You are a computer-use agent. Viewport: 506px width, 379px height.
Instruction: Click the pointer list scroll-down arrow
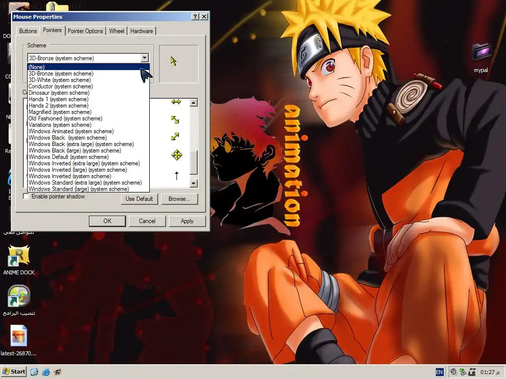tap(194, 184)
